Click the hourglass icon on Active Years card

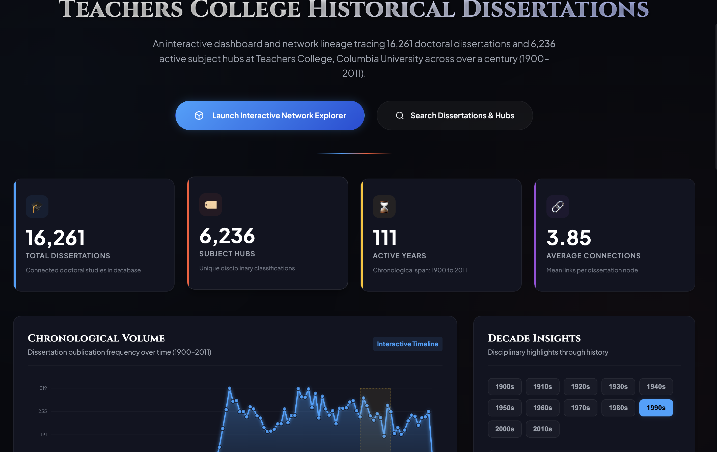(384, 207)
